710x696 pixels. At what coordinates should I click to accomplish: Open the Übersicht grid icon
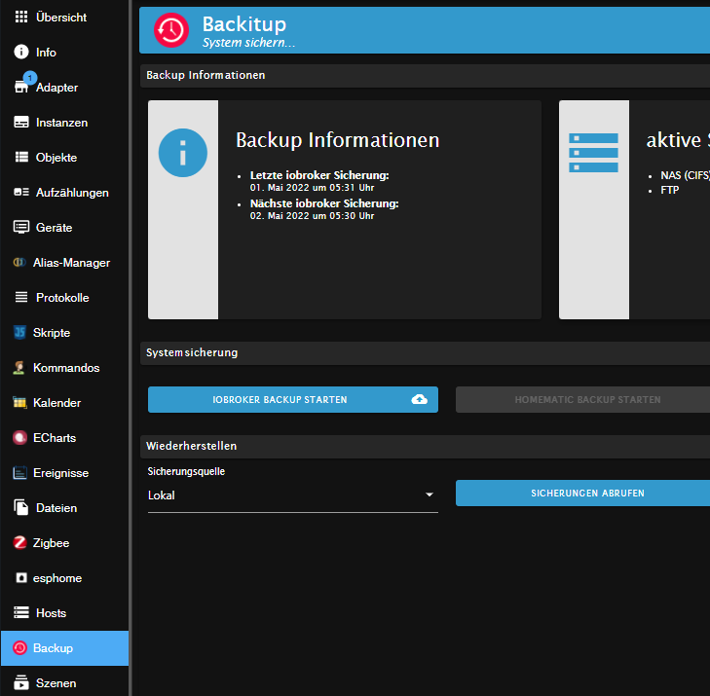pyautogui.click(x=21, y=18)
